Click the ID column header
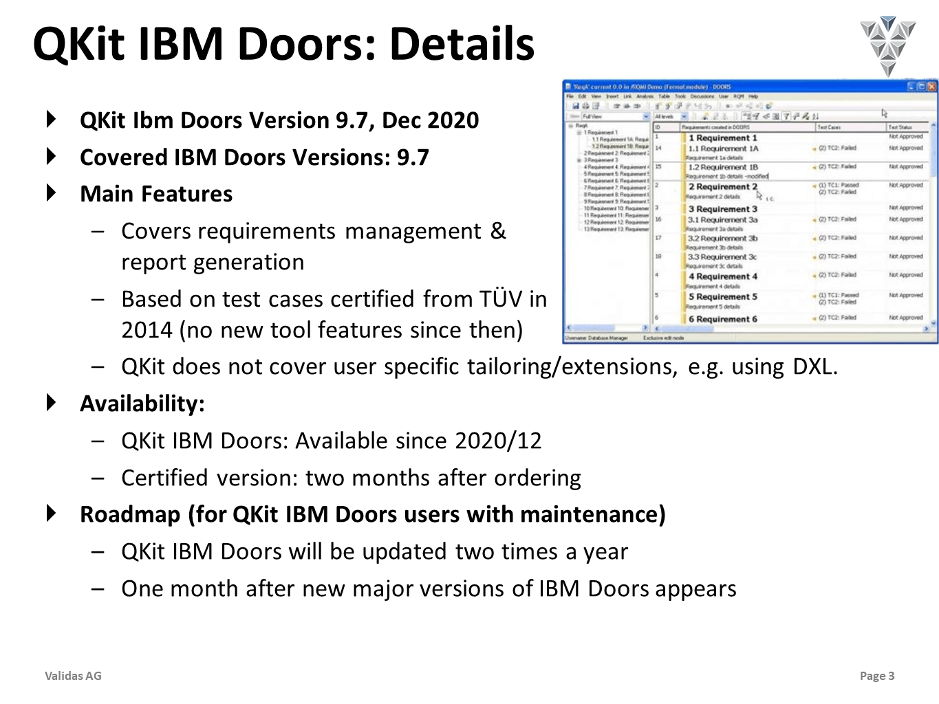The height and width of the screenshot is (704, 939). [x=667, y=127]
